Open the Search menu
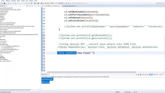 (18, 1)
